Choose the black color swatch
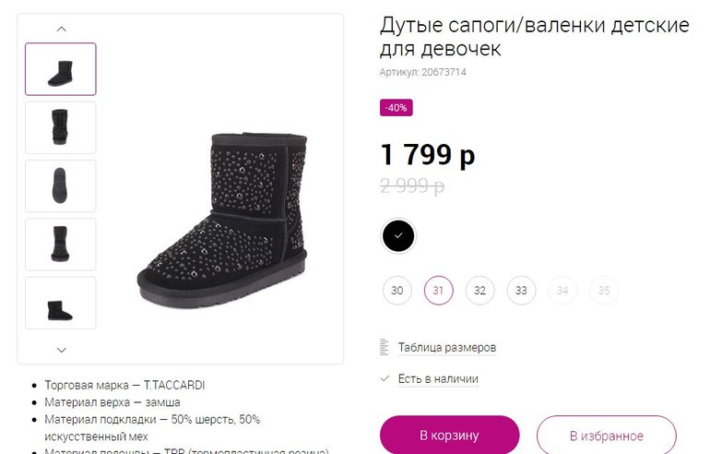 pos(398,235)
